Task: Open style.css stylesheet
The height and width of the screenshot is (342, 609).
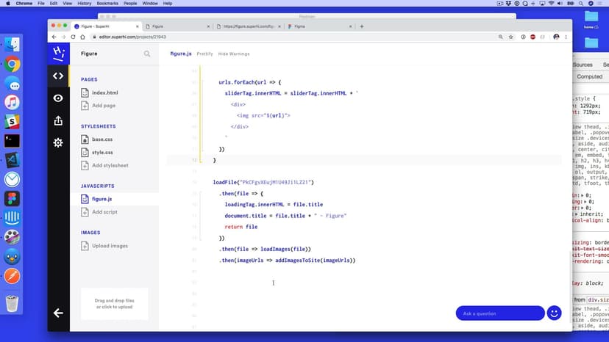Action: 102,153
